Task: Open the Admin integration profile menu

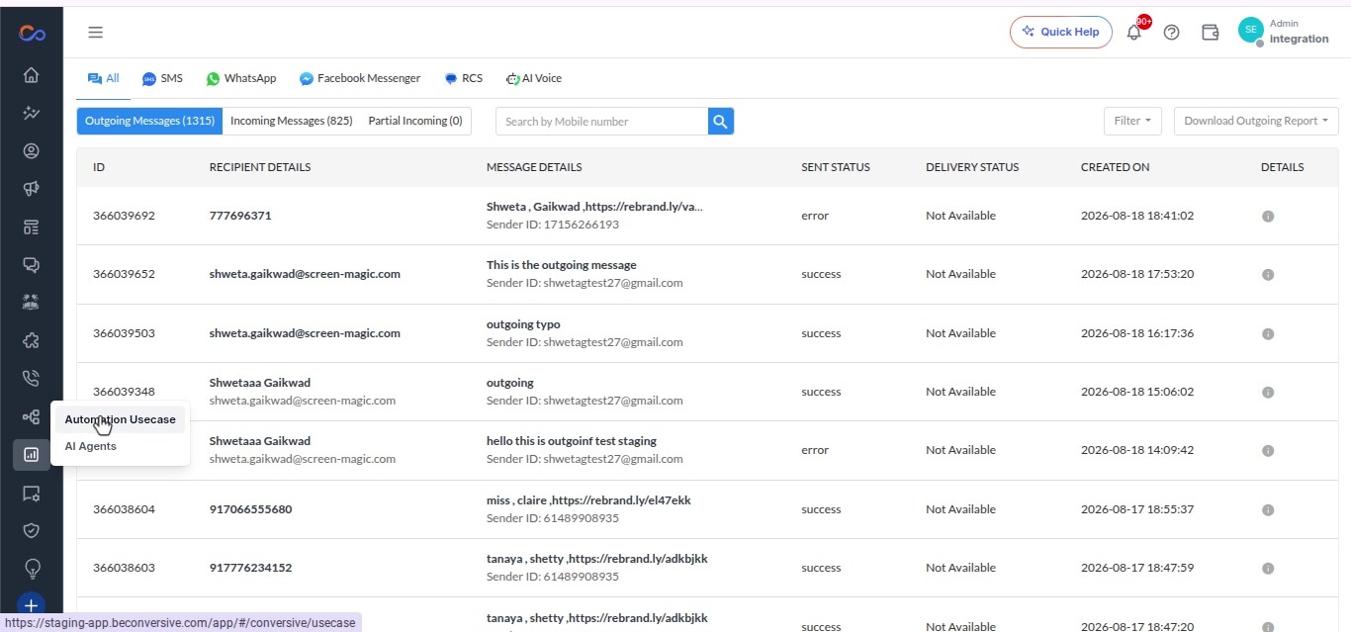Action: (x=1284, y=32)
